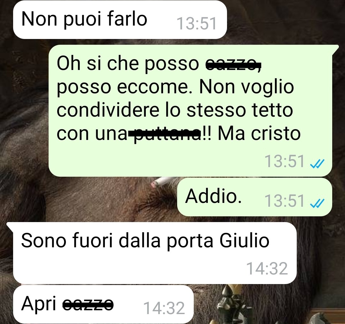
Task: Select 'Sono fuori dalla porta Giulio' message
Action: tap(155, 253)
